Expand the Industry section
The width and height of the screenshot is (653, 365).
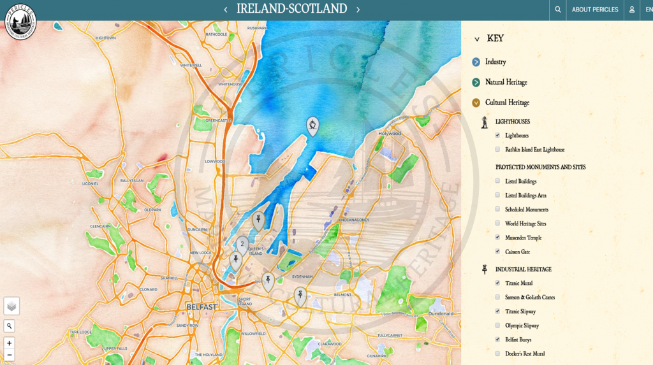pos(476,62)
